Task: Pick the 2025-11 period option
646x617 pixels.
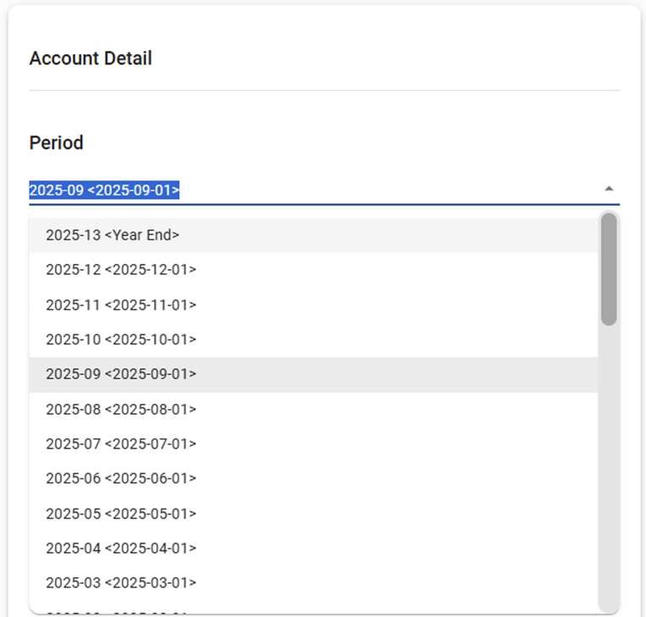Action: 121,305
